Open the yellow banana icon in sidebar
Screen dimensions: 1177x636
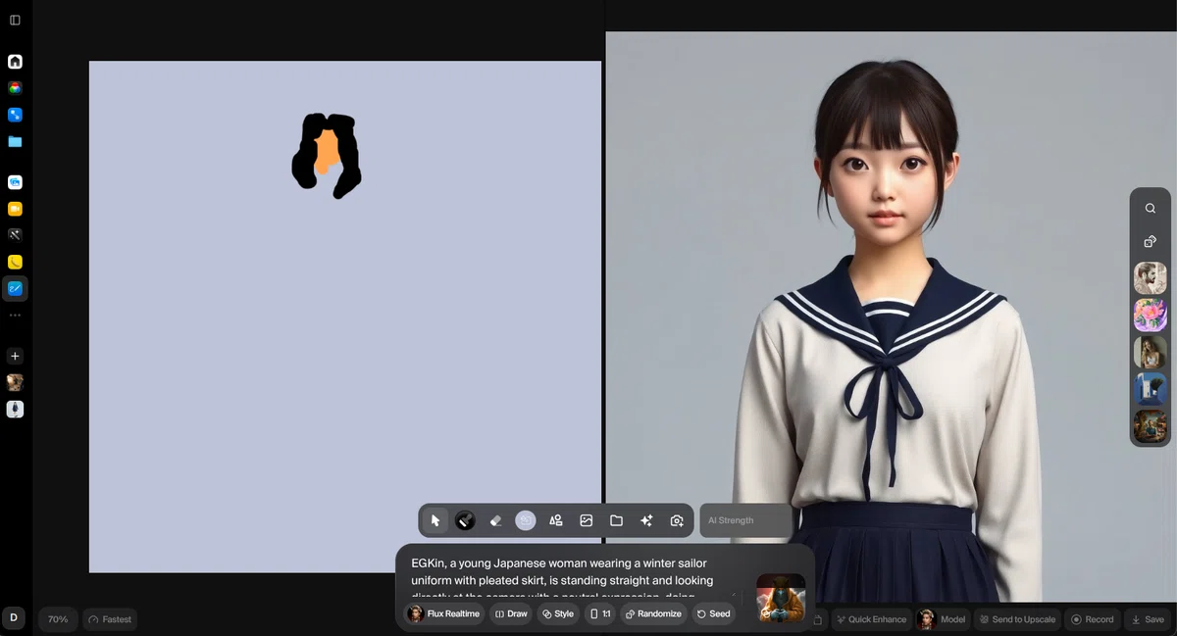point(15,262)
